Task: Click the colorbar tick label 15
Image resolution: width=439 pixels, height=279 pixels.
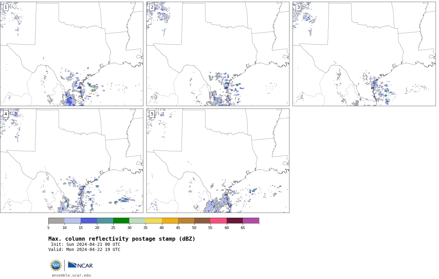Action: point(81,228)
